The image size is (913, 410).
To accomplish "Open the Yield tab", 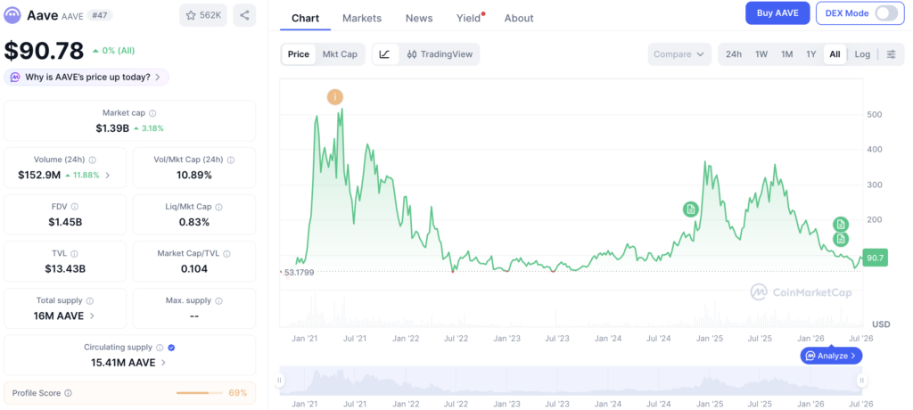I will pyautogui.click(x=469, y=18).
